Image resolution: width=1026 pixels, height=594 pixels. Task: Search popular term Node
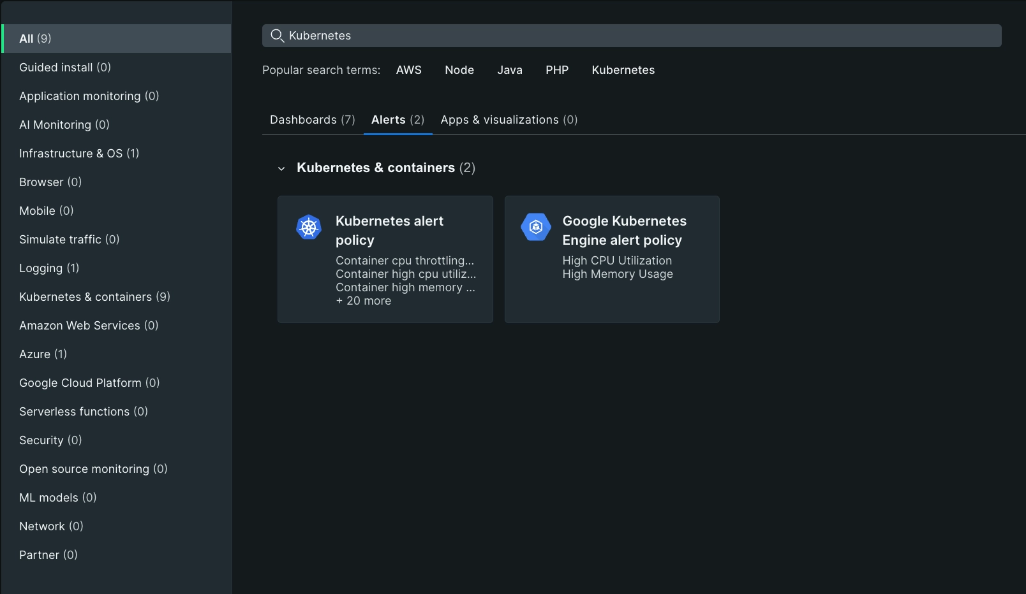[x=459, y=70]
